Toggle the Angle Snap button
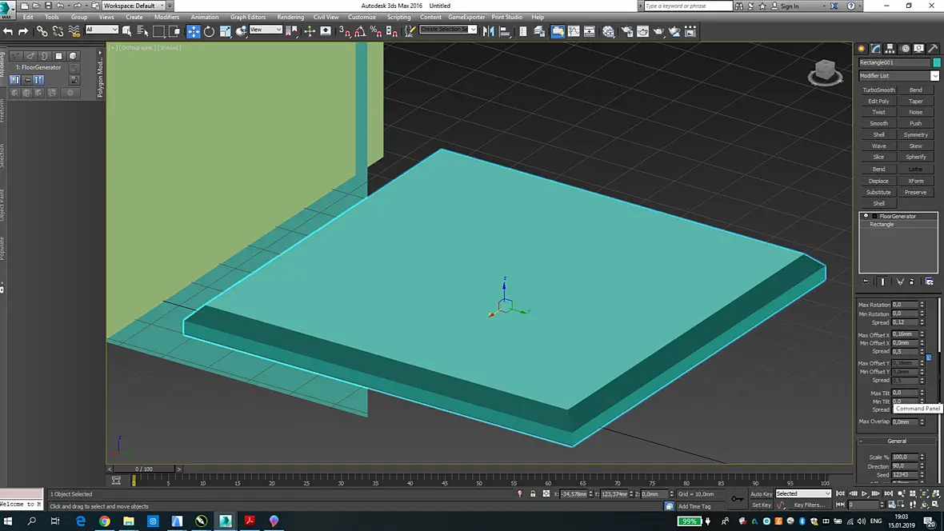Viewport: 944px width, 531px height. [x=360, y=31]
